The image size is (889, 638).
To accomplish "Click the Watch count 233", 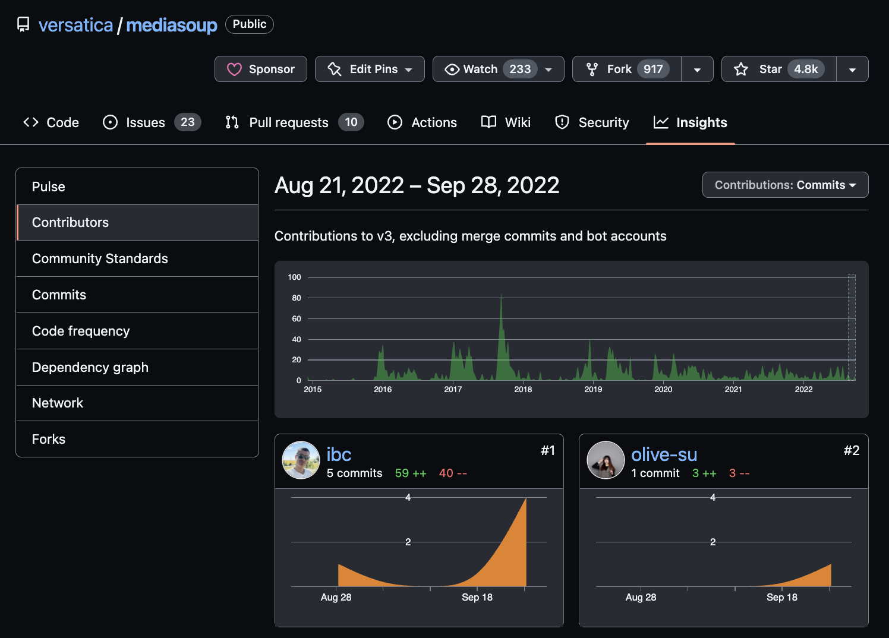I will click(x=520, y=70).
